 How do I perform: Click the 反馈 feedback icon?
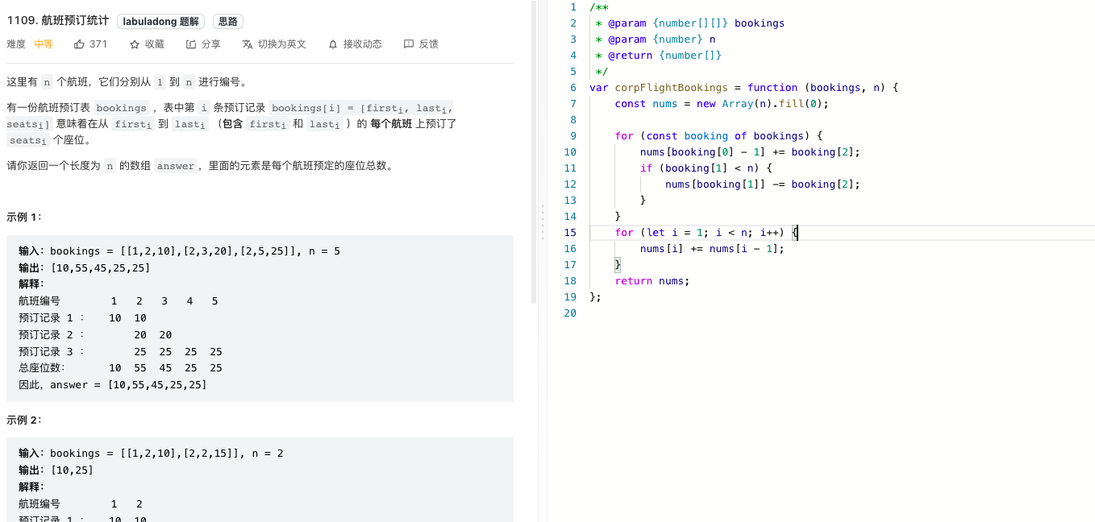[409, 44]
